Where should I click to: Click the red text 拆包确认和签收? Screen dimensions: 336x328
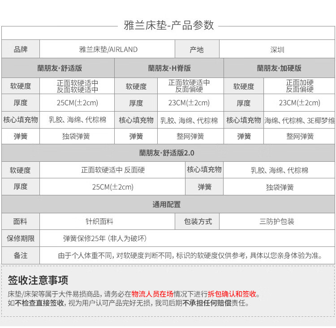[x=232, y=294]
